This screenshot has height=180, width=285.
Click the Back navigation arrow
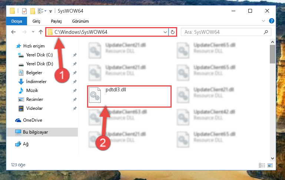point(13,32)
